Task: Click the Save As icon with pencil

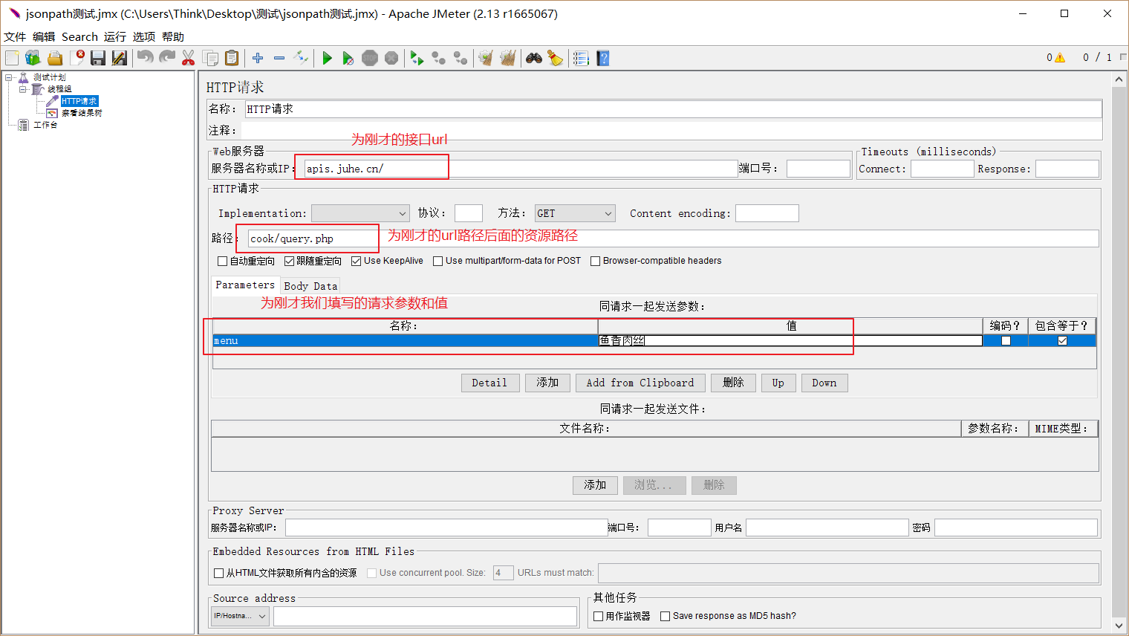Action: (119, 58)
